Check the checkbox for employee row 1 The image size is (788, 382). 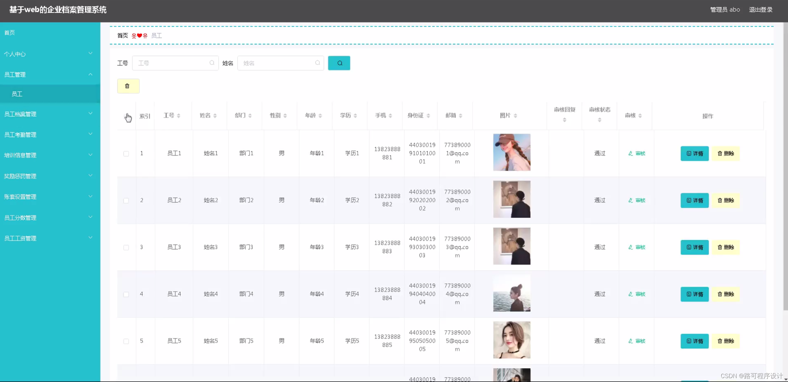(126, 154)
